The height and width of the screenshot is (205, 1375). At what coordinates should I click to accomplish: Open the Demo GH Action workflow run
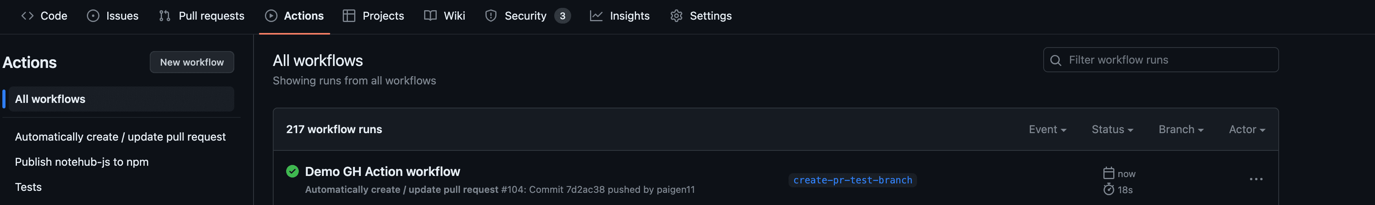point(382,171)
